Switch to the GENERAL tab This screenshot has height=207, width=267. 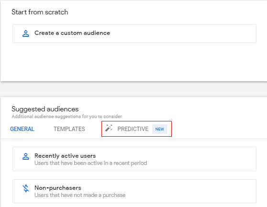(22, 129)
